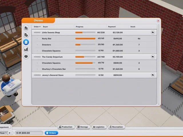Click the Payment column header
The image size is (183, 137).
(112, 27)
